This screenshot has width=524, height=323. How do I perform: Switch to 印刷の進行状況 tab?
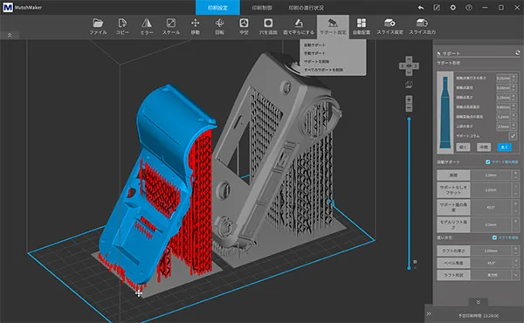point(307,7)
